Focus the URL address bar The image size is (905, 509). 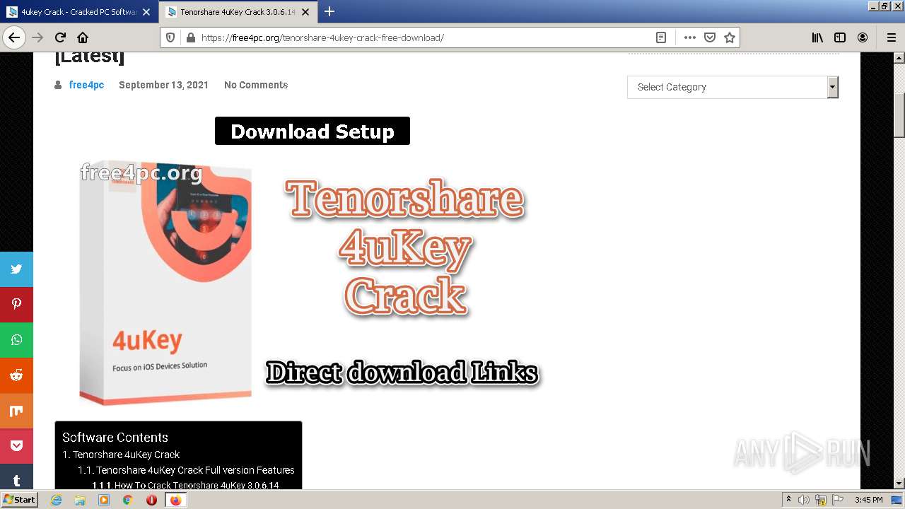click(424, 37)
